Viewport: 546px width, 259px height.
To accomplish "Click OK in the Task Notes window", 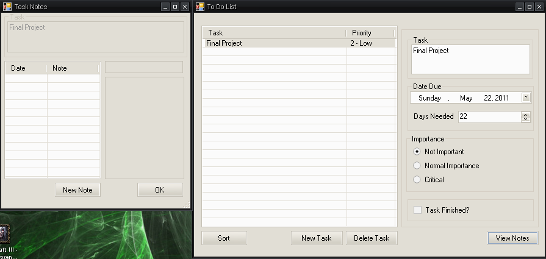I will (160, 190).
